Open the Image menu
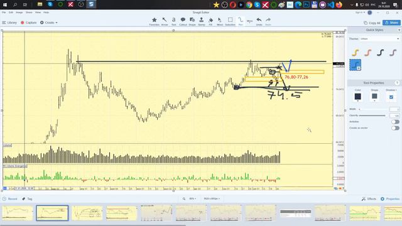This screenshot has width=402, height=226. [x=19, y=13]
